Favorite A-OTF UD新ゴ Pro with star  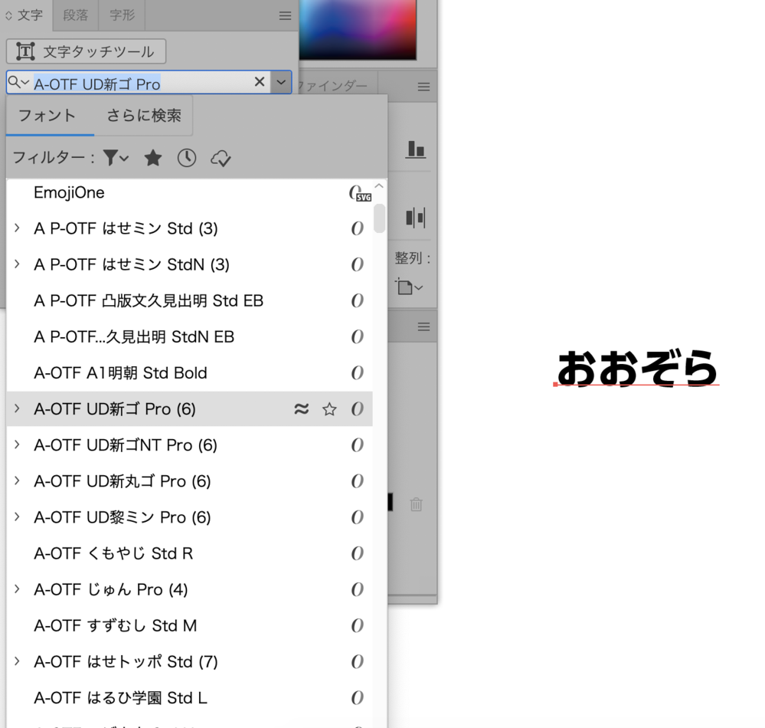point(329,409)
